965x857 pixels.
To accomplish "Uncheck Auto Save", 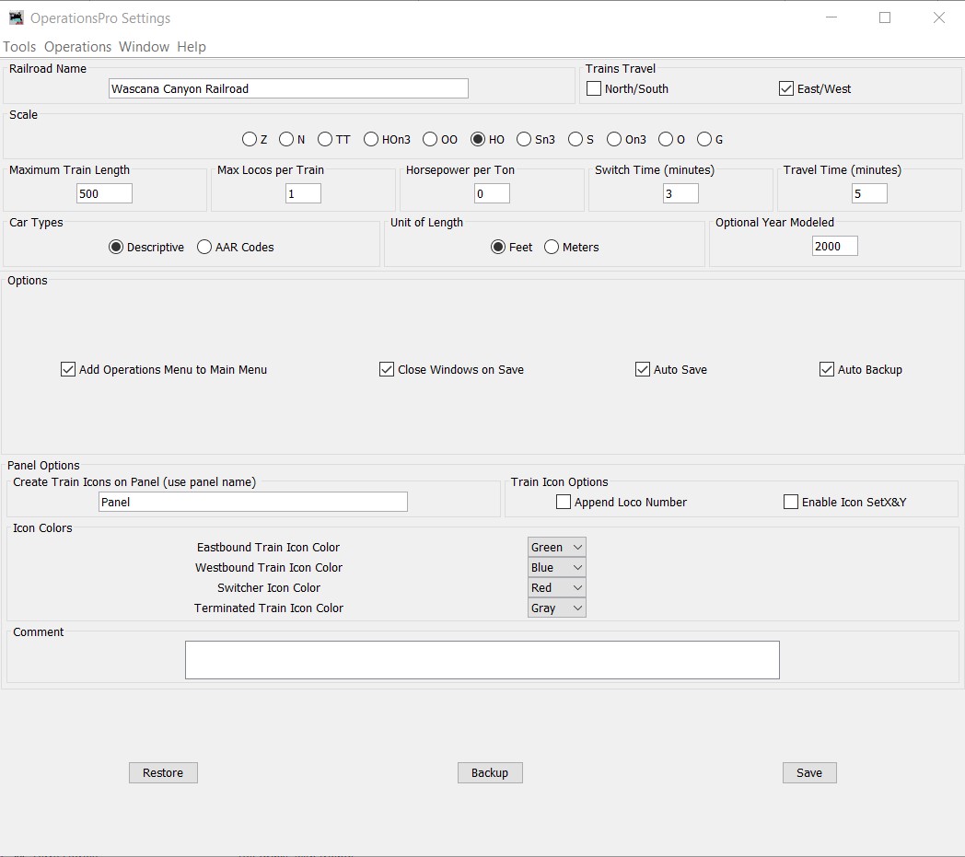I will tap(642, 369).
